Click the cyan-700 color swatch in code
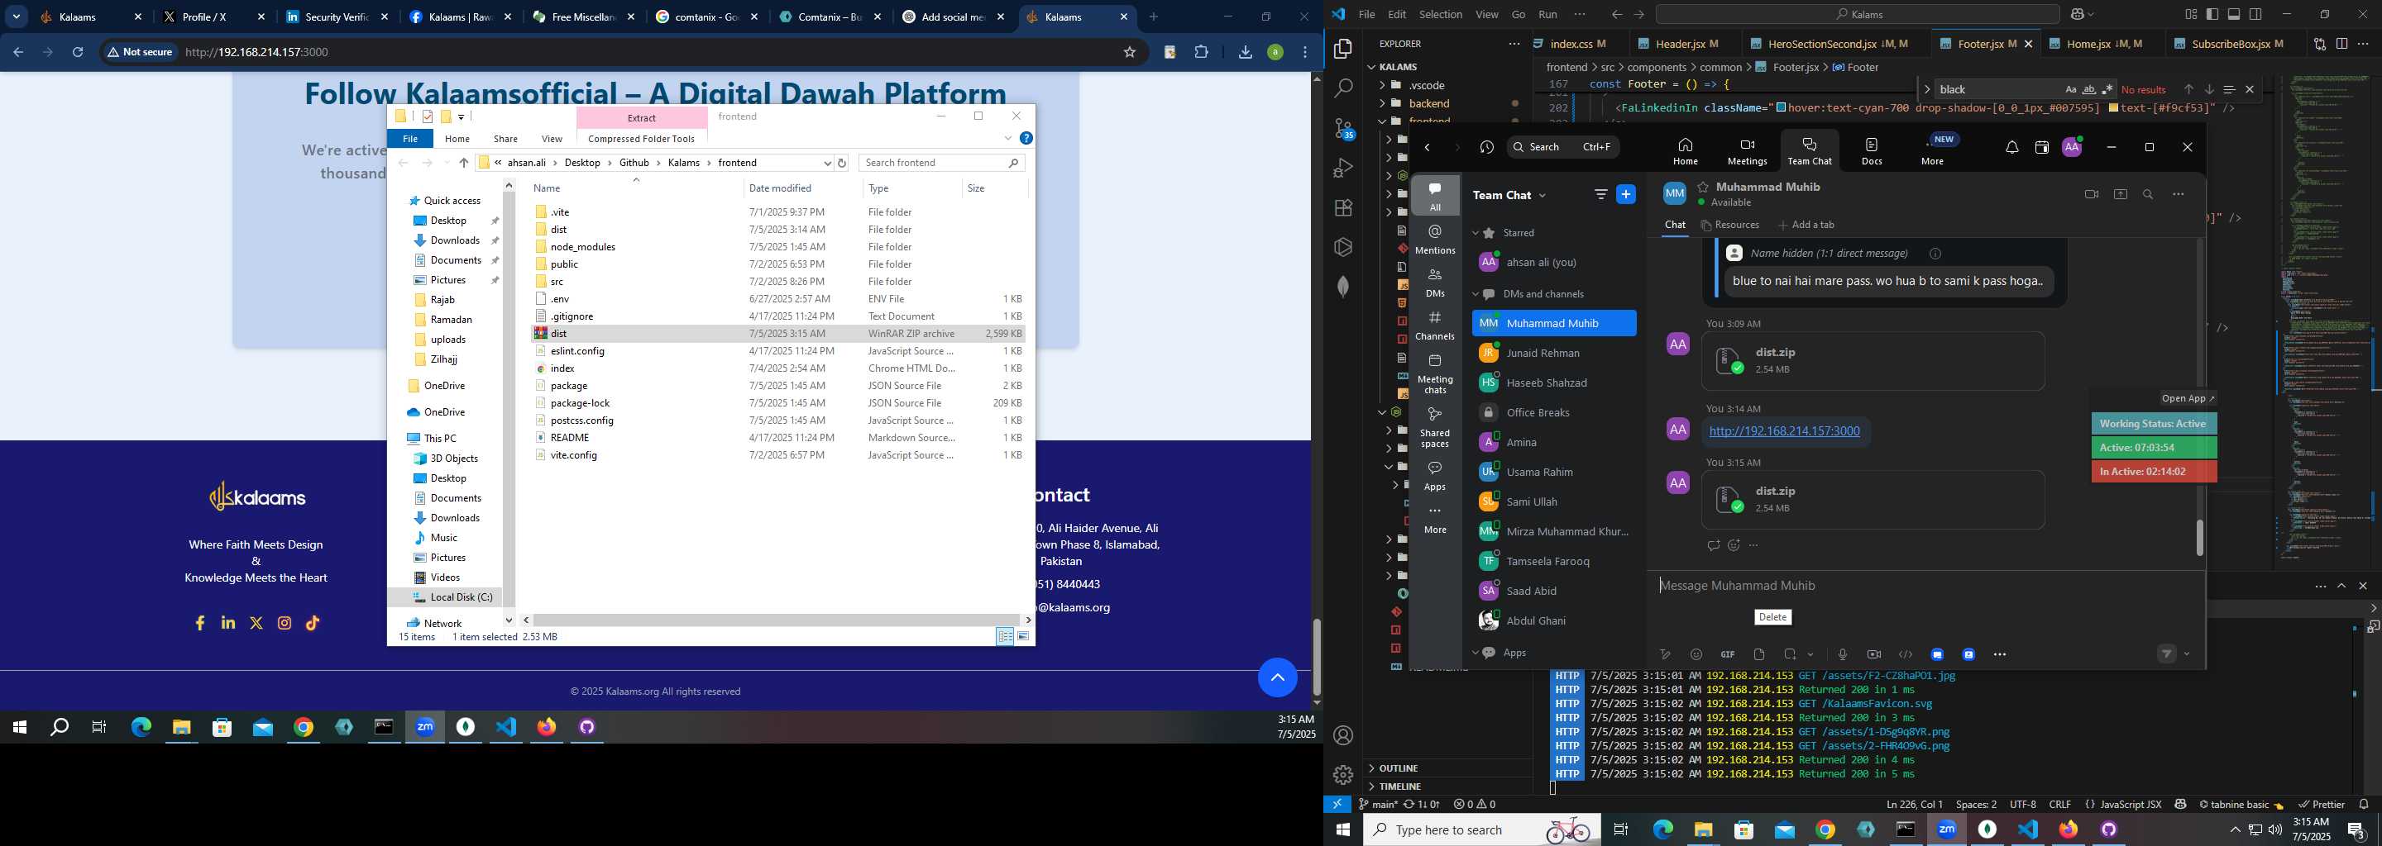Image resolution: width=2382 pixels, height=846 pixels. coord(1781,109)
